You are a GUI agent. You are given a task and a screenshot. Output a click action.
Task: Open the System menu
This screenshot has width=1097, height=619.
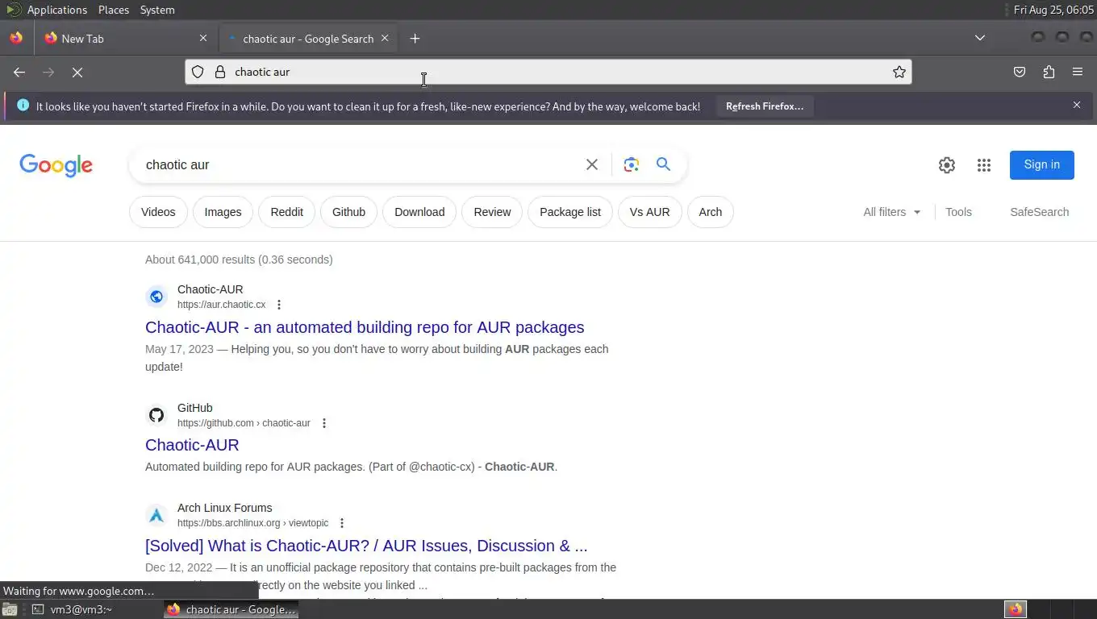coord(157,10)
